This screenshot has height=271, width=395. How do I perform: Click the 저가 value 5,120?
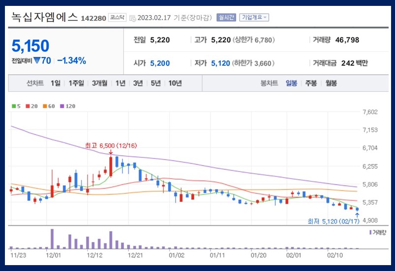point(220,63)
